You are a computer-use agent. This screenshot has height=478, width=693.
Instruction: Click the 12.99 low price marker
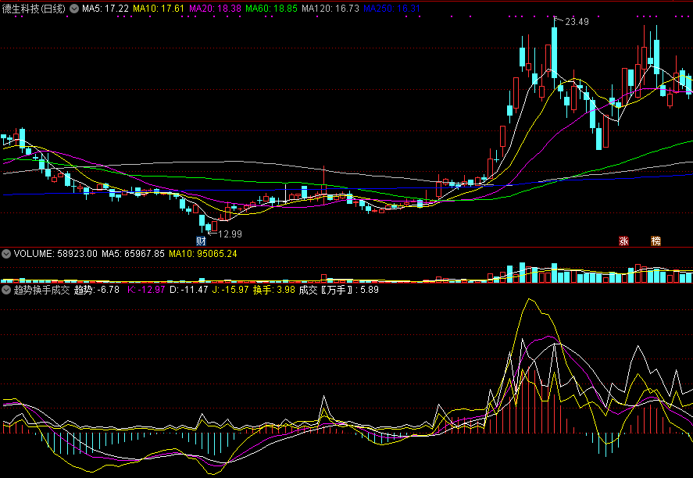(x=230, y=234)
